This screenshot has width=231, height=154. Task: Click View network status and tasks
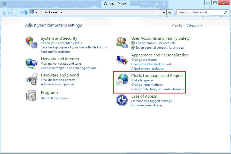(x=61, y=64)
